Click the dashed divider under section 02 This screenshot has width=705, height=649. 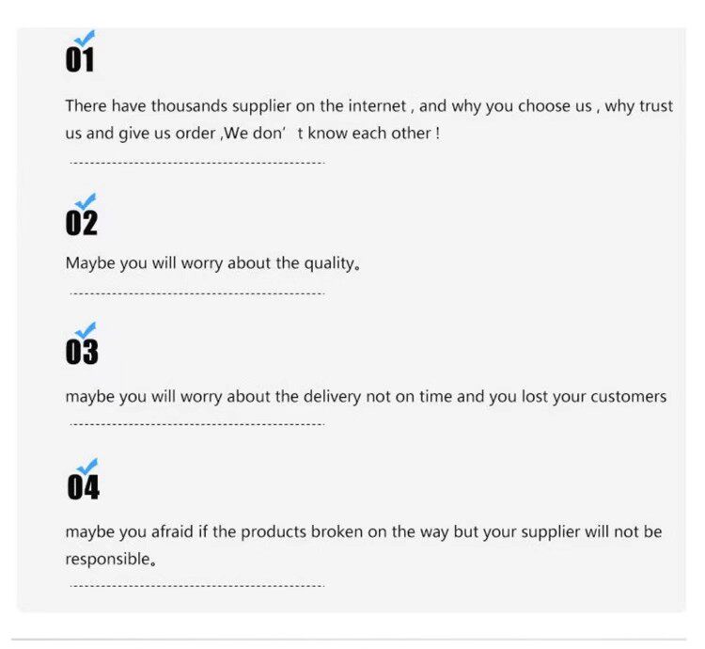click(196, 293)
